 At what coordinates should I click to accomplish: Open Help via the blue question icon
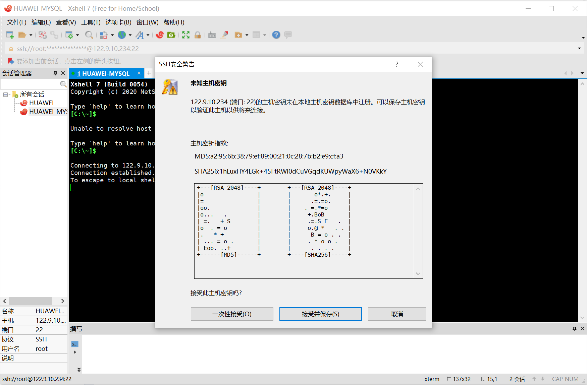276,35
